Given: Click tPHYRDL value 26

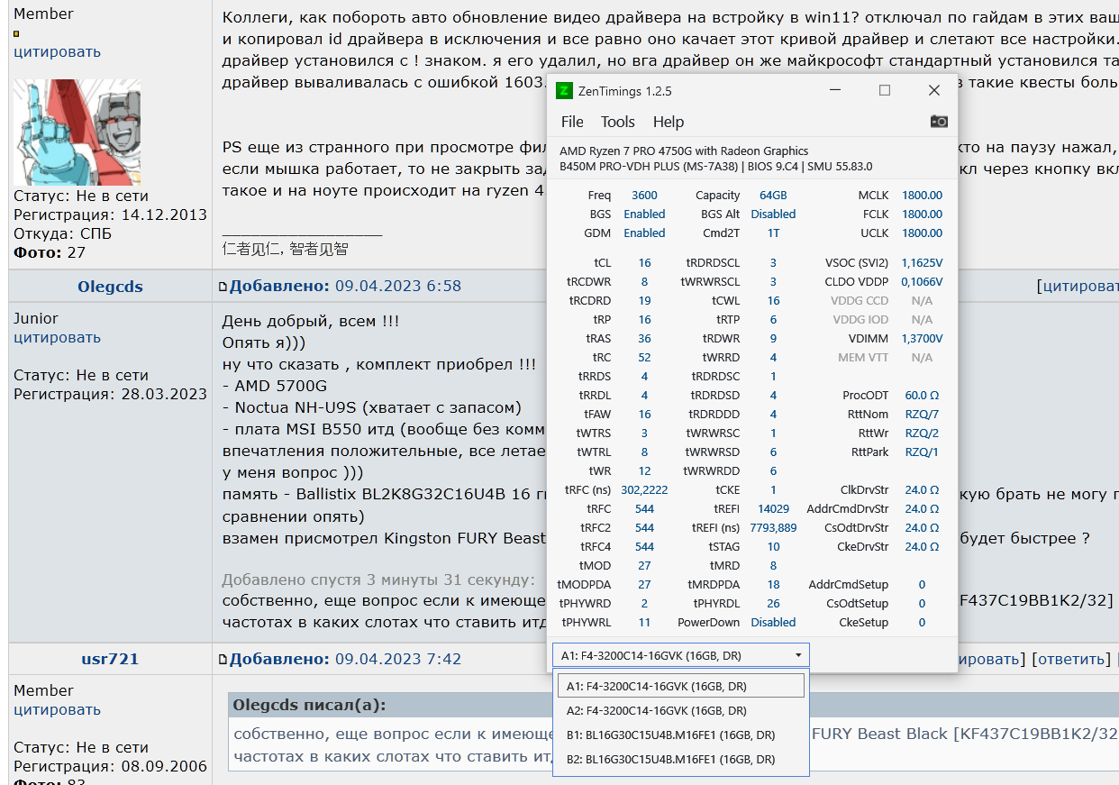Looking at the screenshot, I should pos(773,604).
